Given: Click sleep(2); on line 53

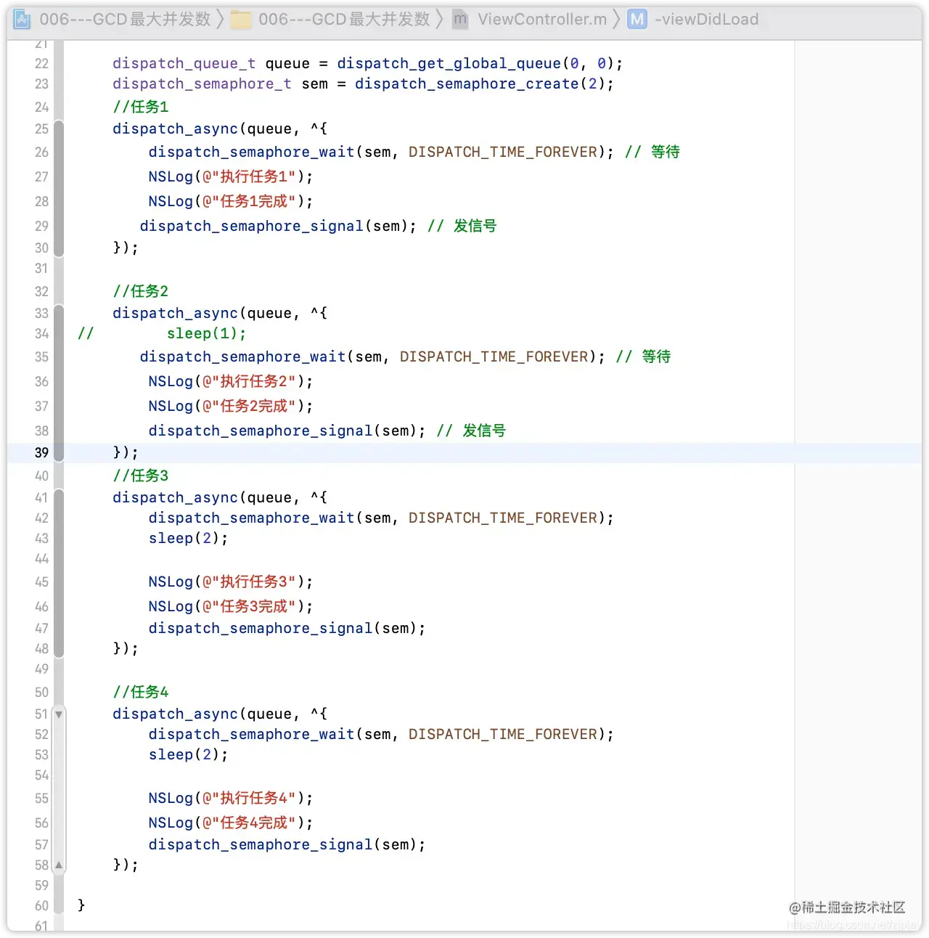Looking at the screenshot, I should click(x=189, y=755).
